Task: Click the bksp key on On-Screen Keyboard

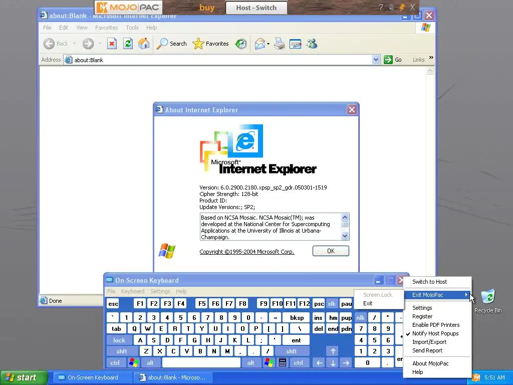Action: click(297, 317)
